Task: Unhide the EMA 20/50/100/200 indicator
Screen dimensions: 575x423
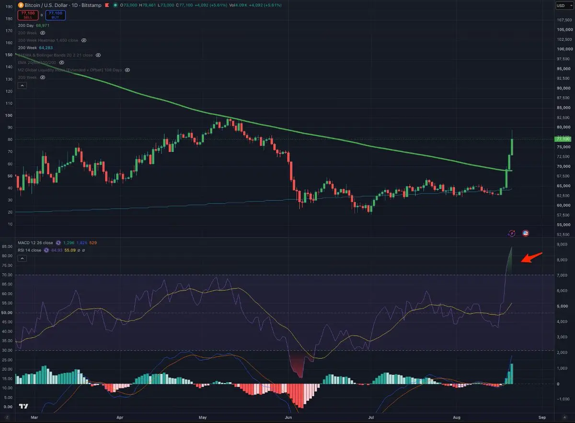Action: coord(61,62)
